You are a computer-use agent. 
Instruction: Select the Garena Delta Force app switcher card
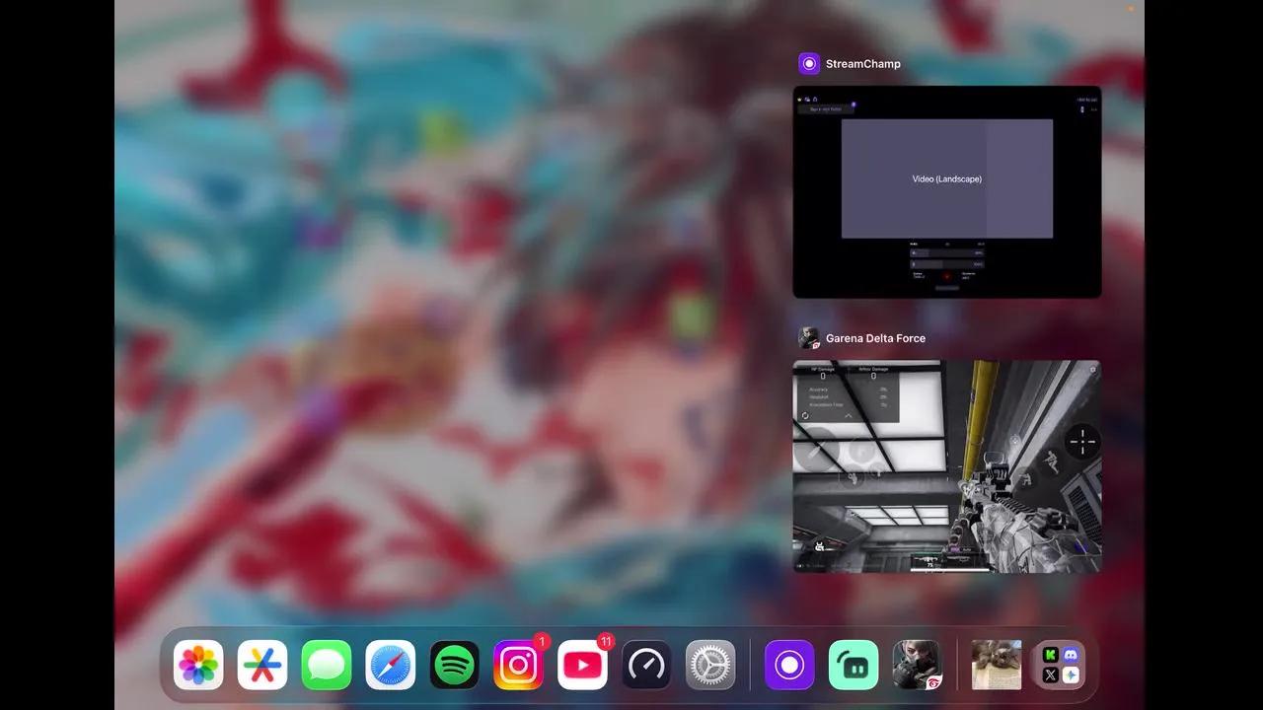click(947, 465)
